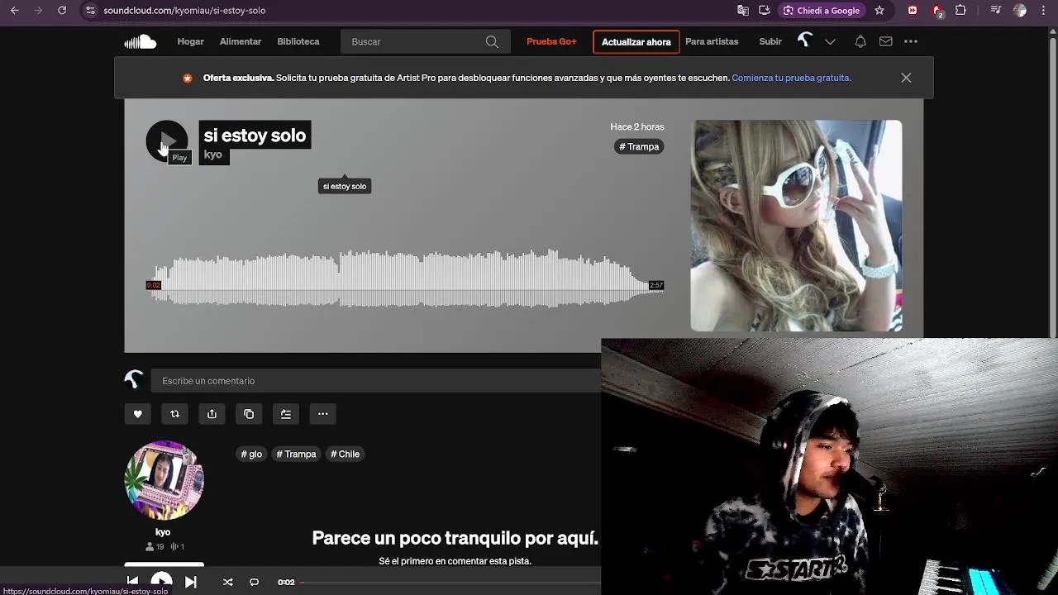
Task: Open artist kyo link under the title
Action: pos(213,155)
